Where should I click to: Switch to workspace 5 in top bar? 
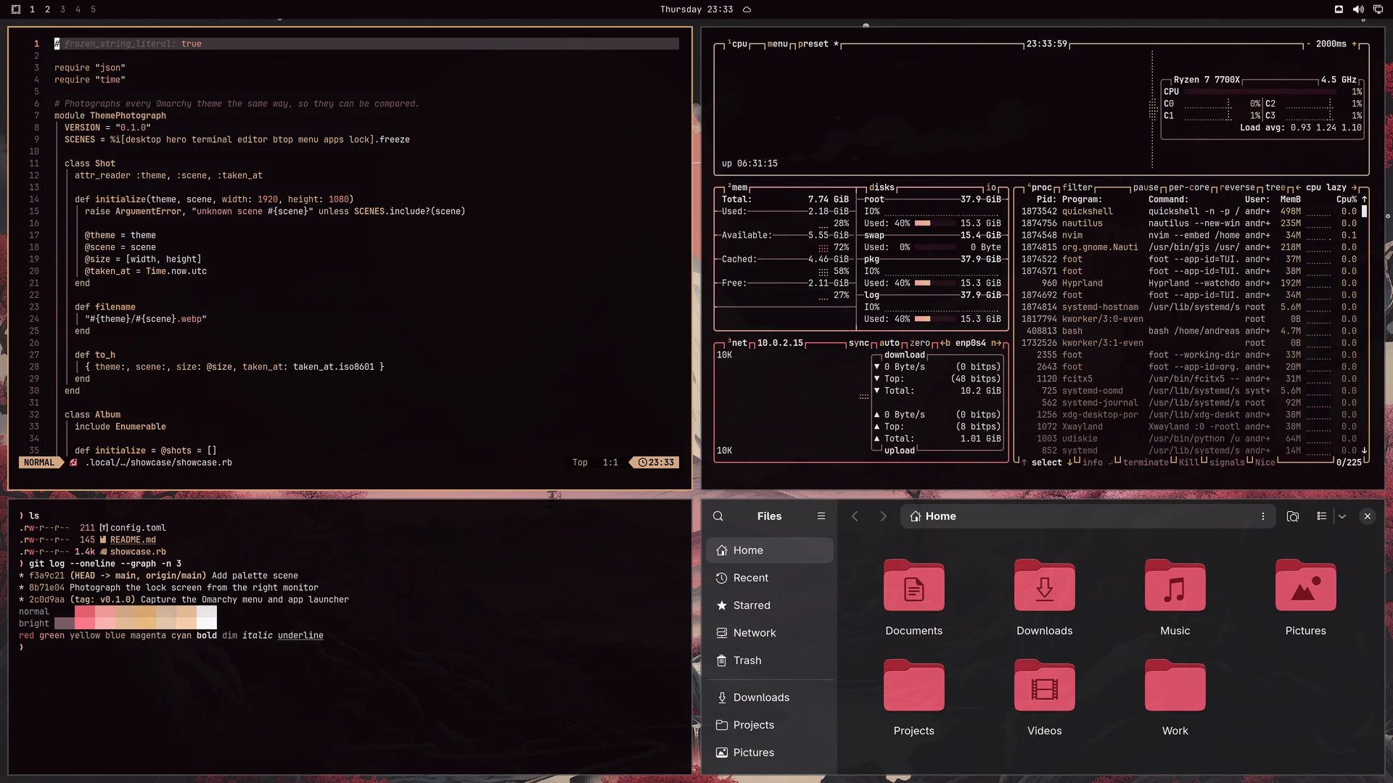[x=93, y=9]
